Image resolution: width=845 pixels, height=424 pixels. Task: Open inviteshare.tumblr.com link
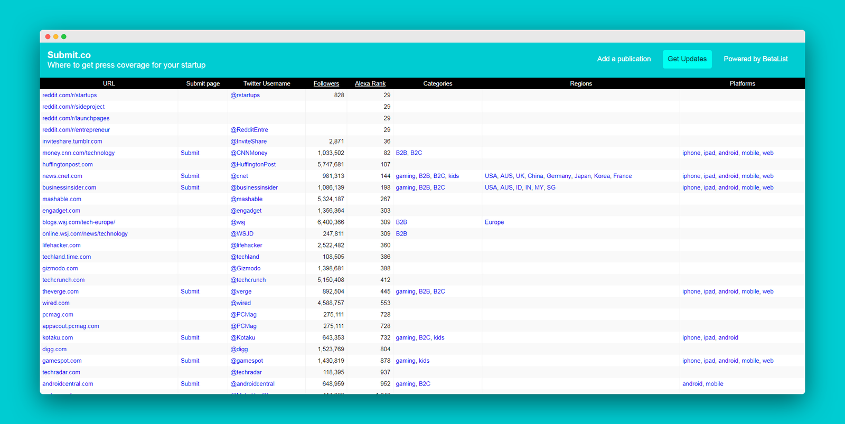coord(72,142)
